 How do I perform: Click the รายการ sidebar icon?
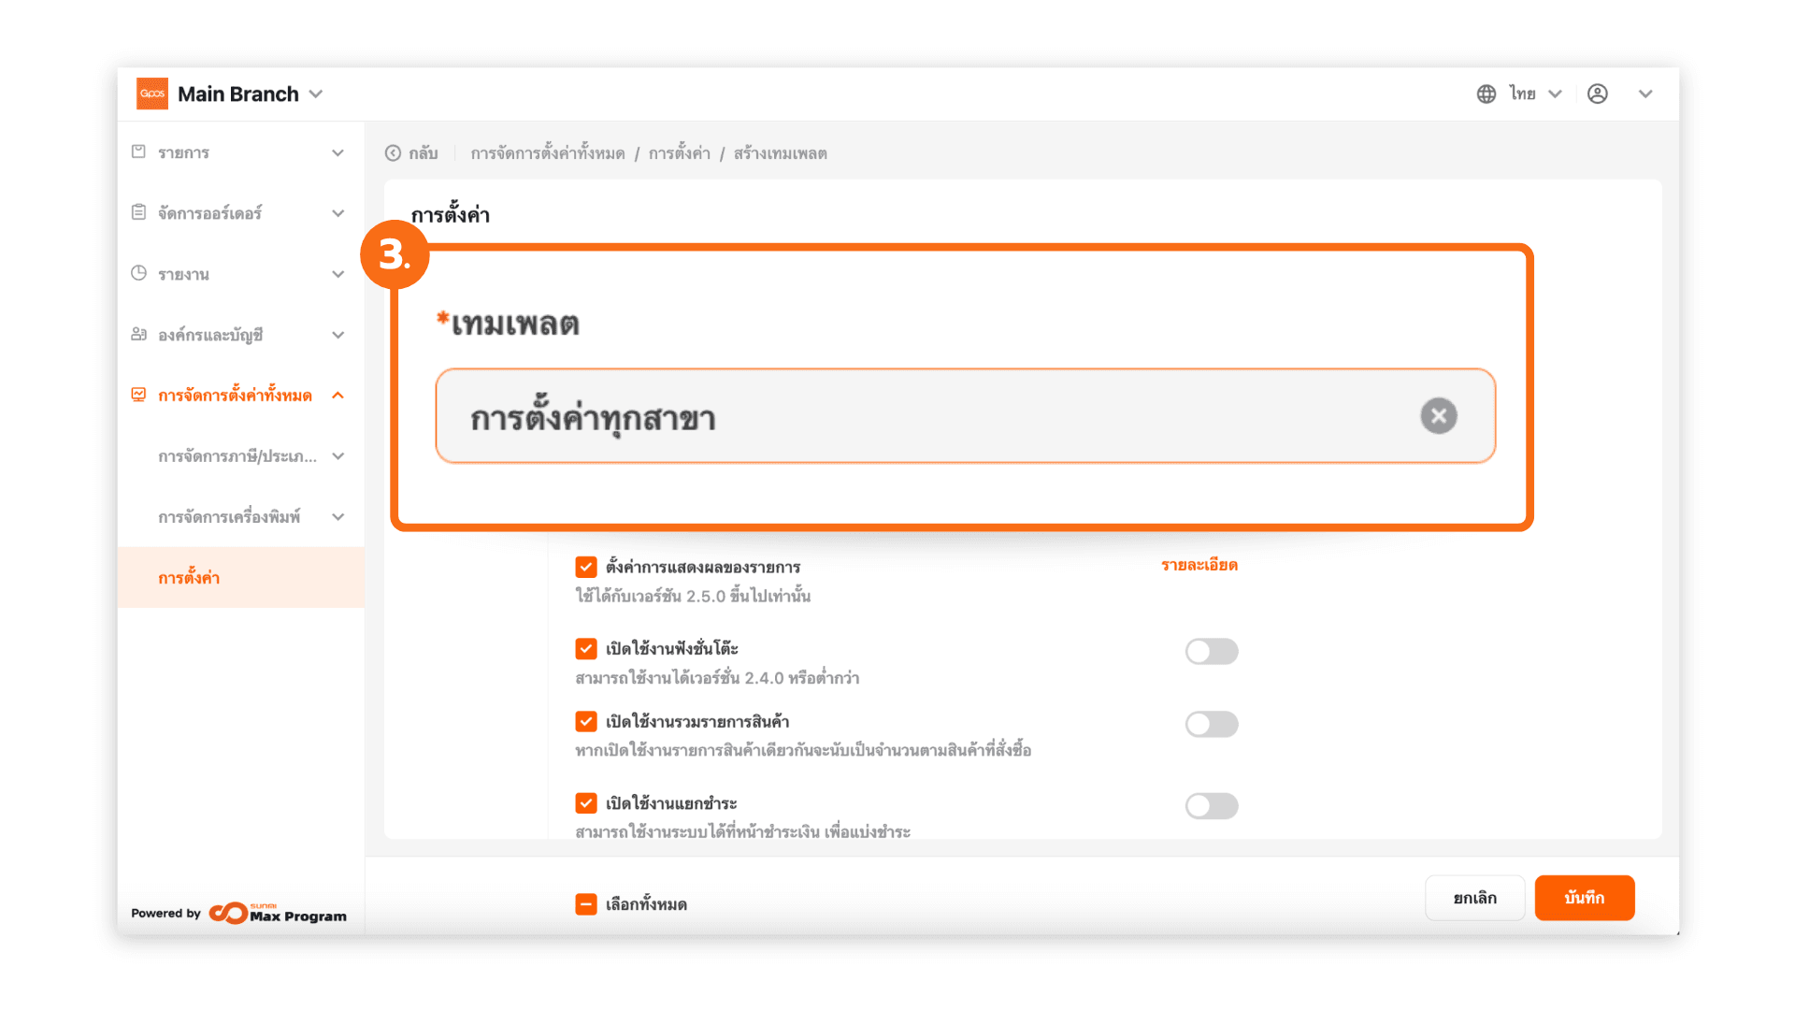[x=138, y=151]
